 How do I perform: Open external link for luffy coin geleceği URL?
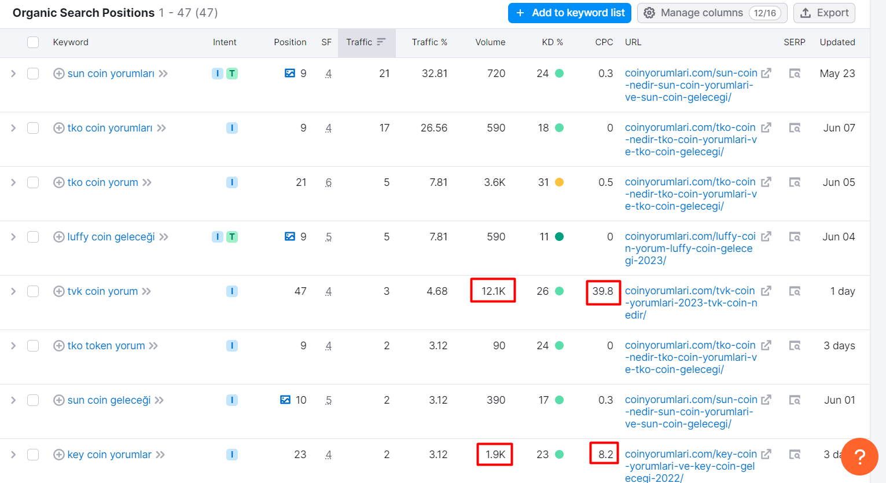click(766, 236)
